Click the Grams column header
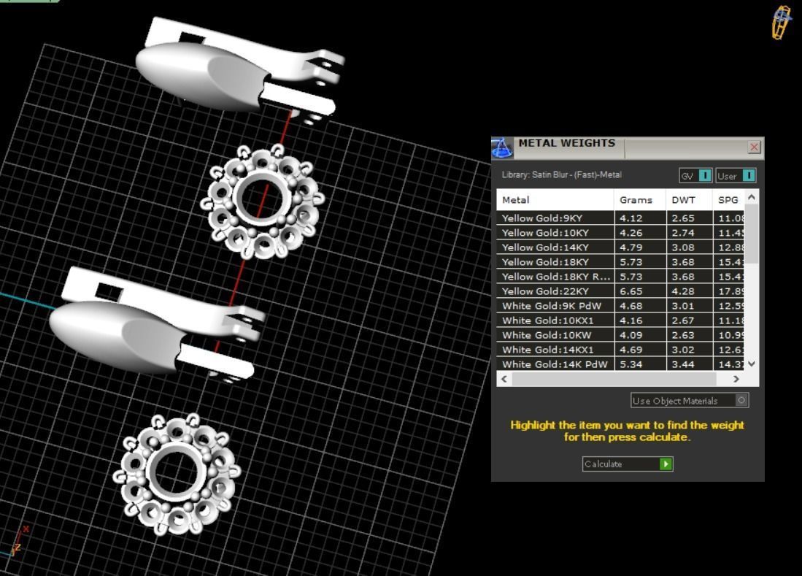 [640, 200]
